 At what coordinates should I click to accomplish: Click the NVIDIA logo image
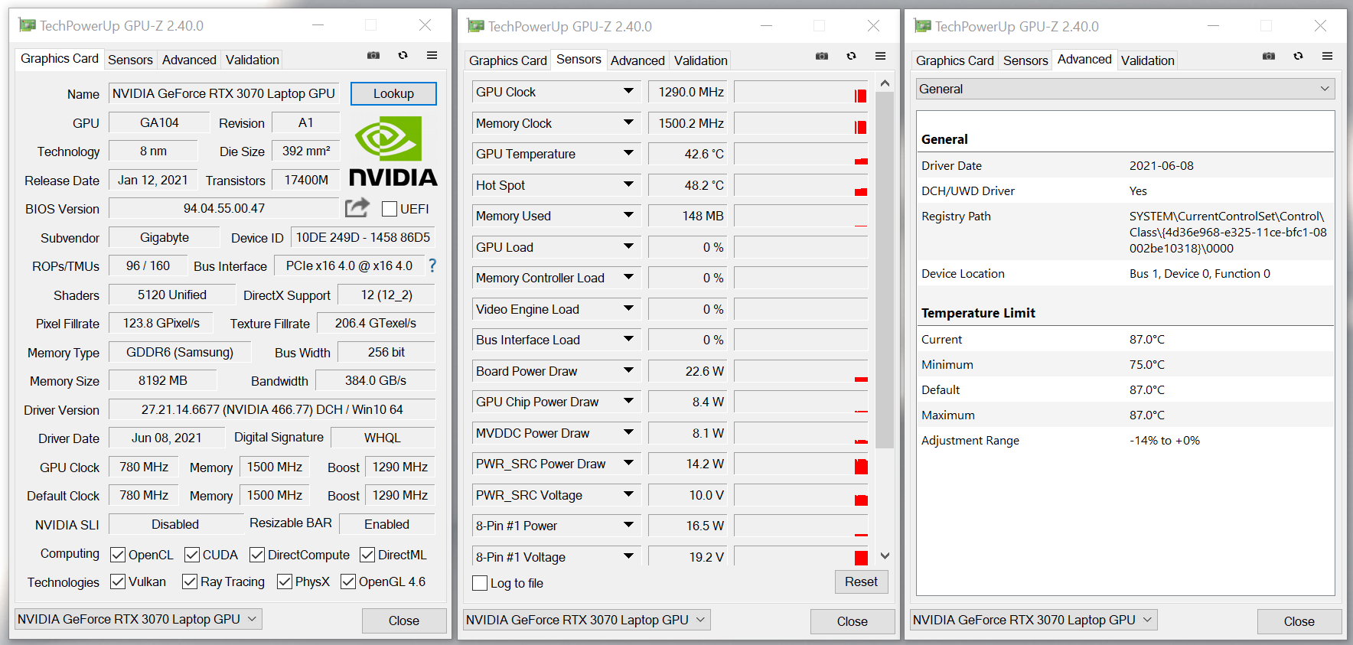click(x=393, y=151)
